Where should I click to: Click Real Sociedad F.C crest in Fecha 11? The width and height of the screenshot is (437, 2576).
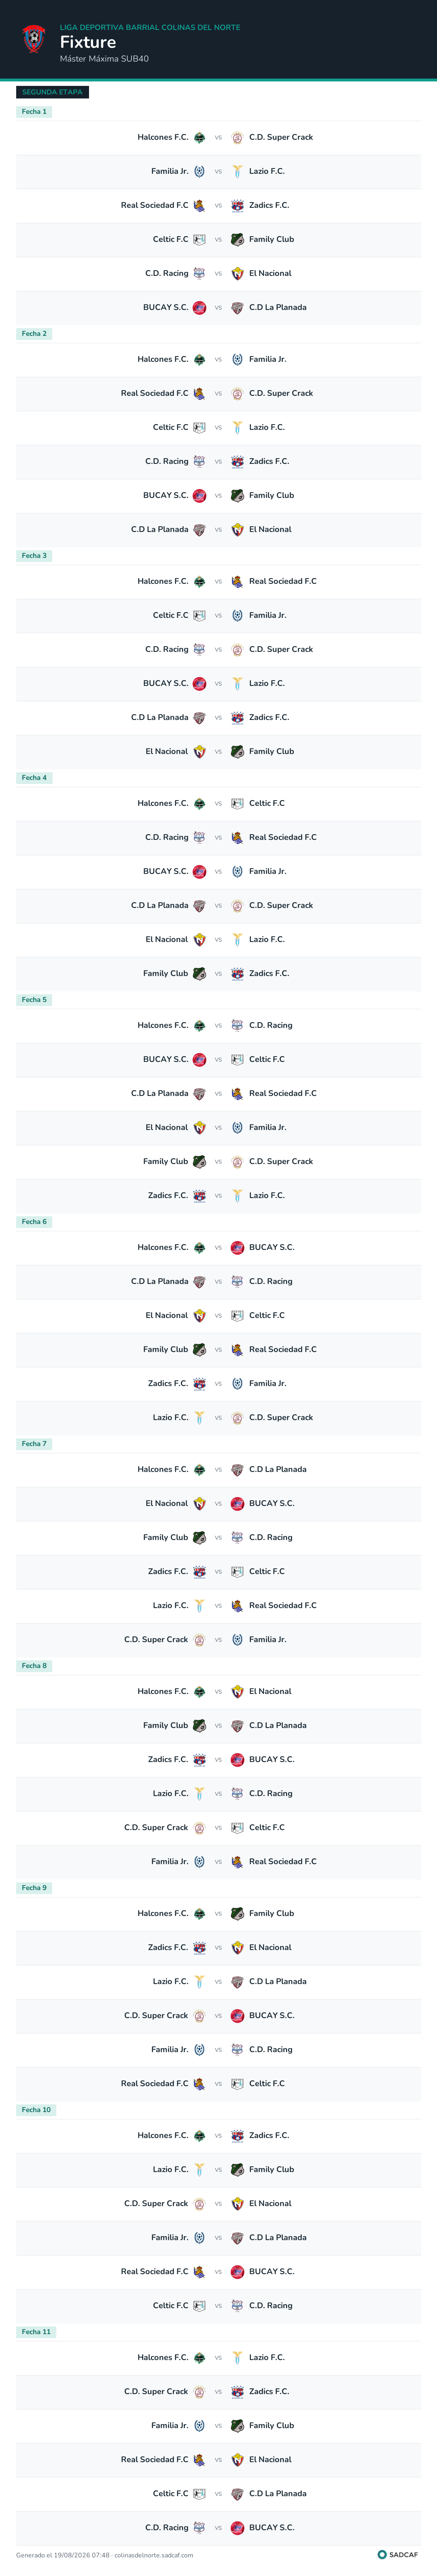click(x=199, y=2459)
